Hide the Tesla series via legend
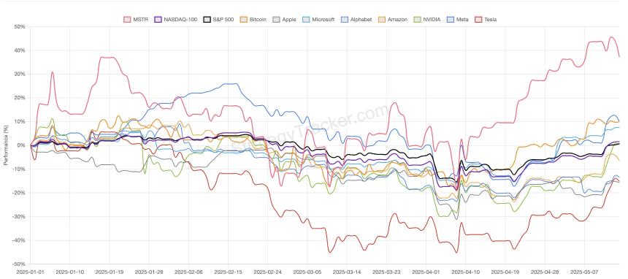Viewport: 628px width, 279px height. click(x=485, y=19)
